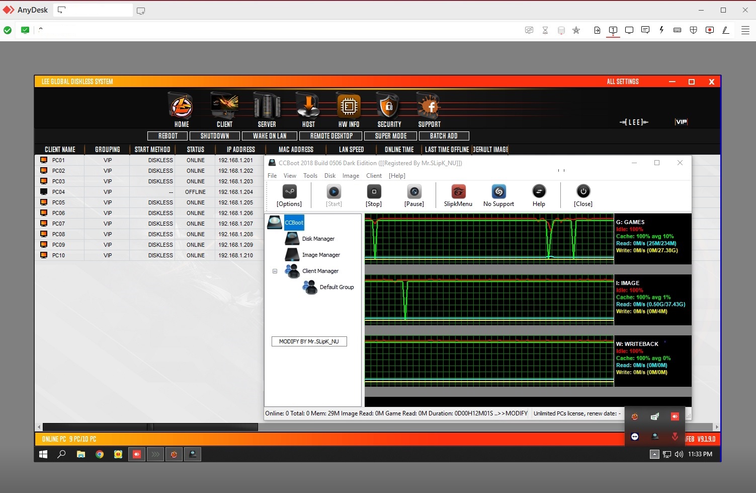This screenshot has width=756, height=493.
Task: Click the REMOTE DESKTOP button
Action: click(x=331, y=136)
